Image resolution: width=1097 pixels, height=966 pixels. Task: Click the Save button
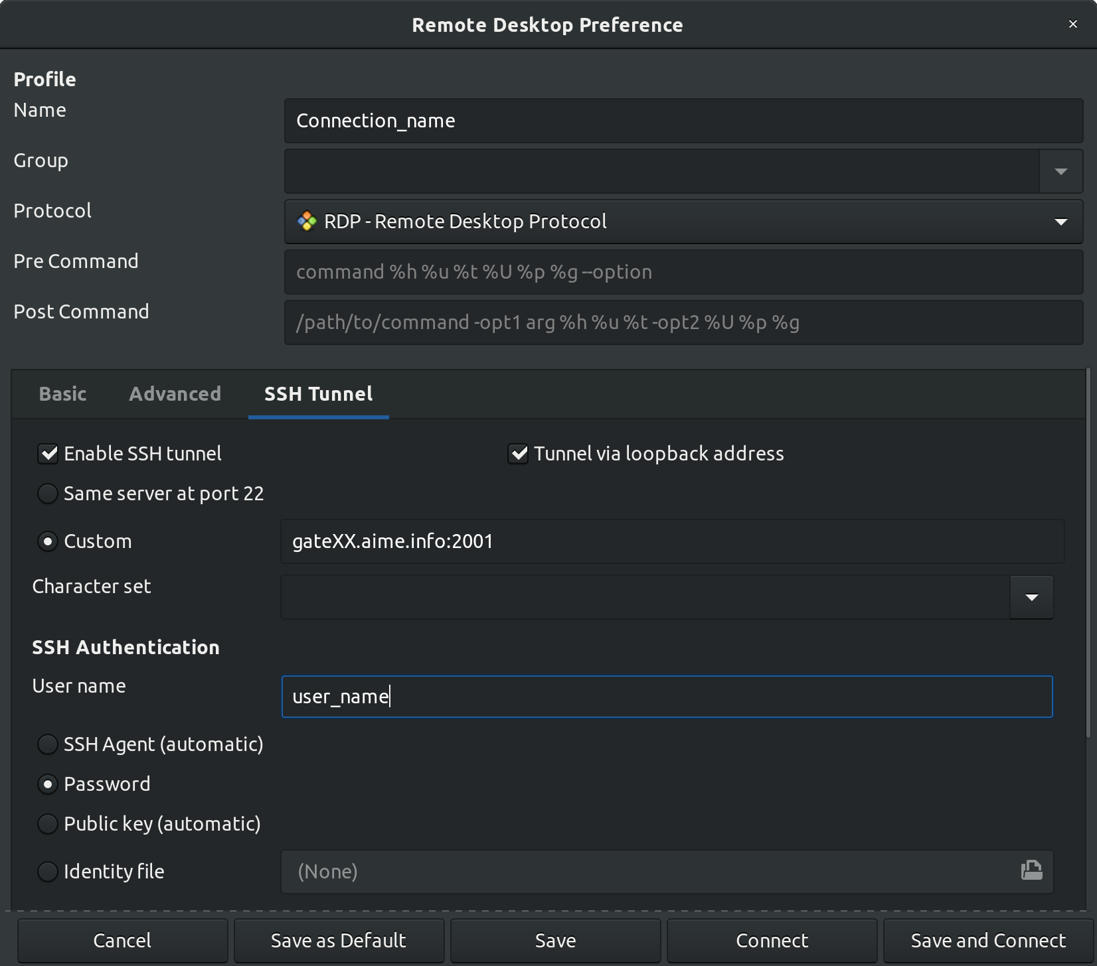click(555, 941)
